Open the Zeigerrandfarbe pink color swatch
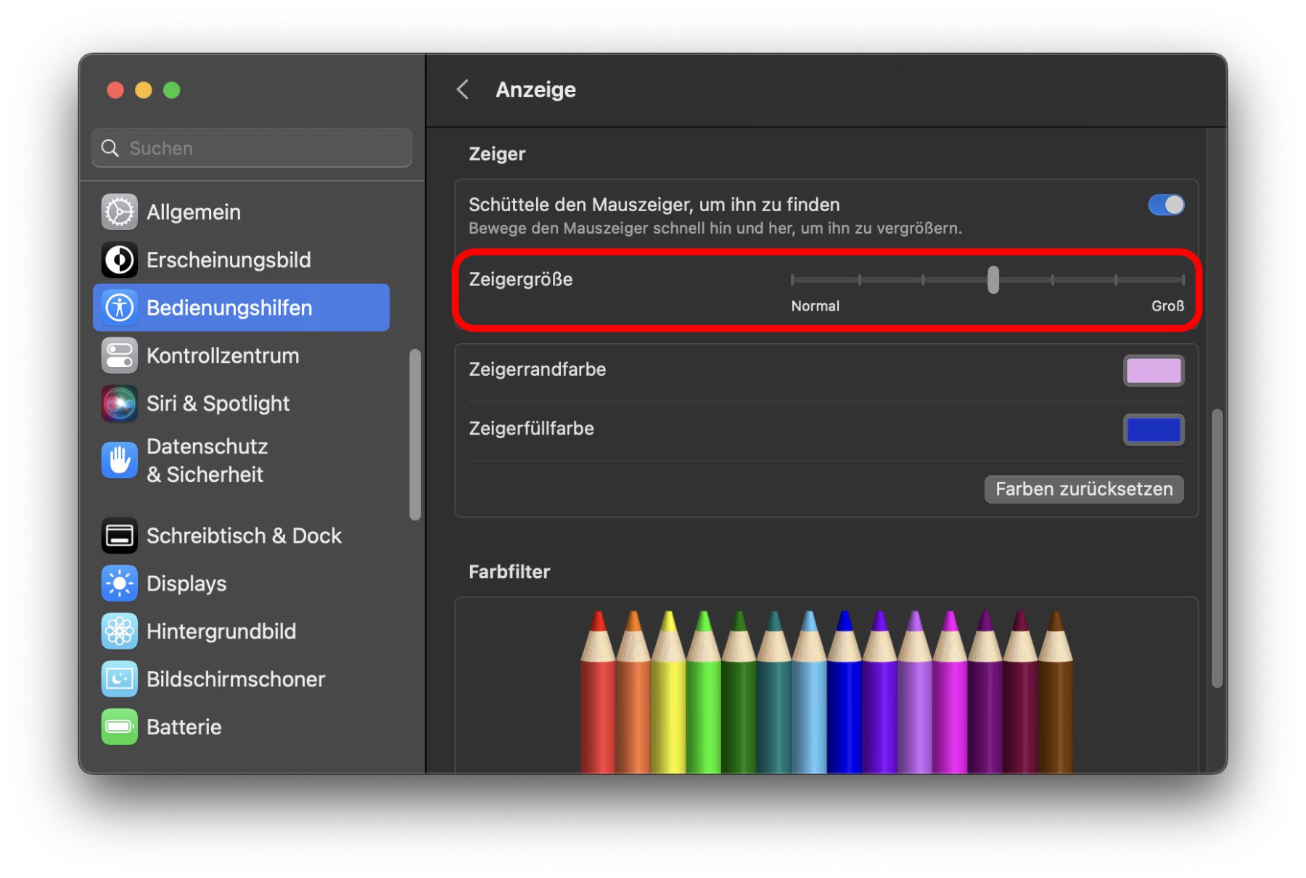 (x=1153, y=371)
